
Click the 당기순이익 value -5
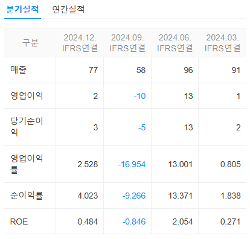(142, 127)
